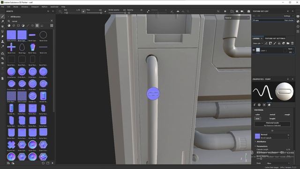This screenshot has width=300, height=169.
Task: Click the assets search text field
Action: coord(30,21)
